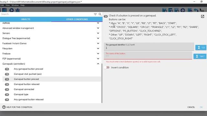Expand the Sensors category
The image size is (207, 116).
98,33
